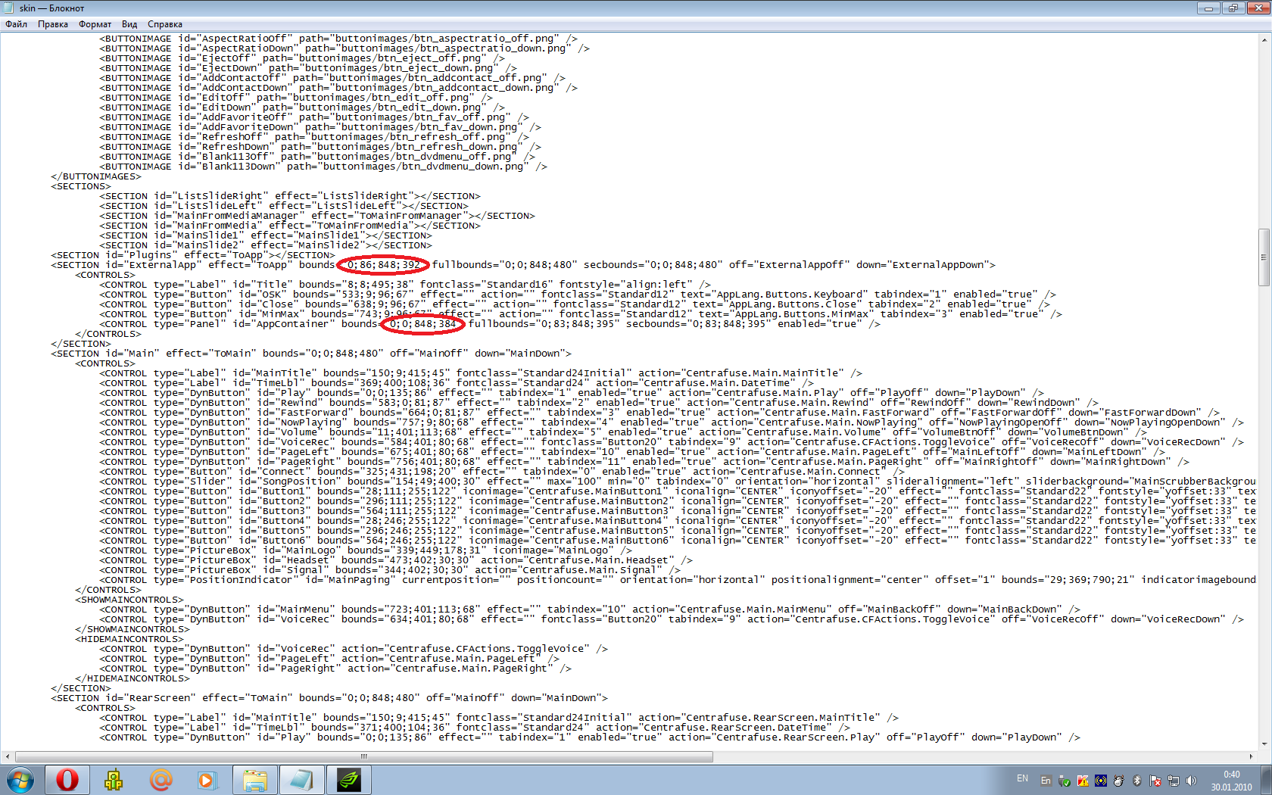The width and height of the screenshot is (1272, 795).
Task: Open the Справка menu
Action: (164, 24)
